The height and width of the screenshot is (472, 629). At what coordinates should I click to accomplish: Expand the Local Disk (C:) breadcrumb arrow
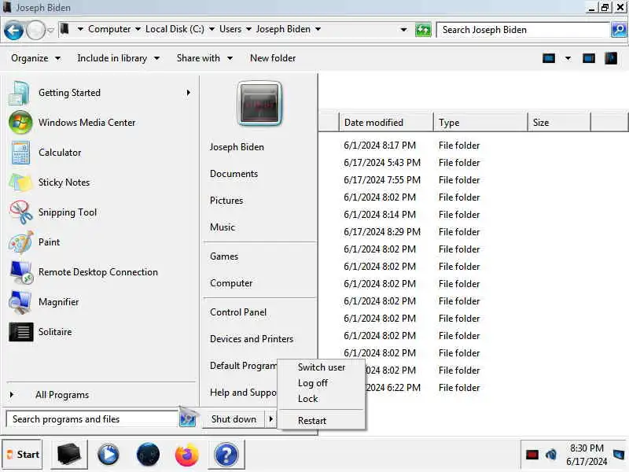212,29
